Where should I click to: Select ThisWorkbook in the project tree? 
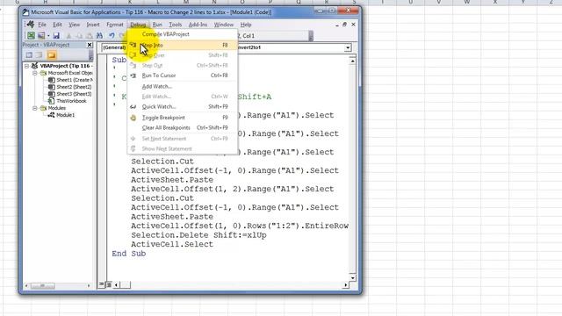(71, 101)
